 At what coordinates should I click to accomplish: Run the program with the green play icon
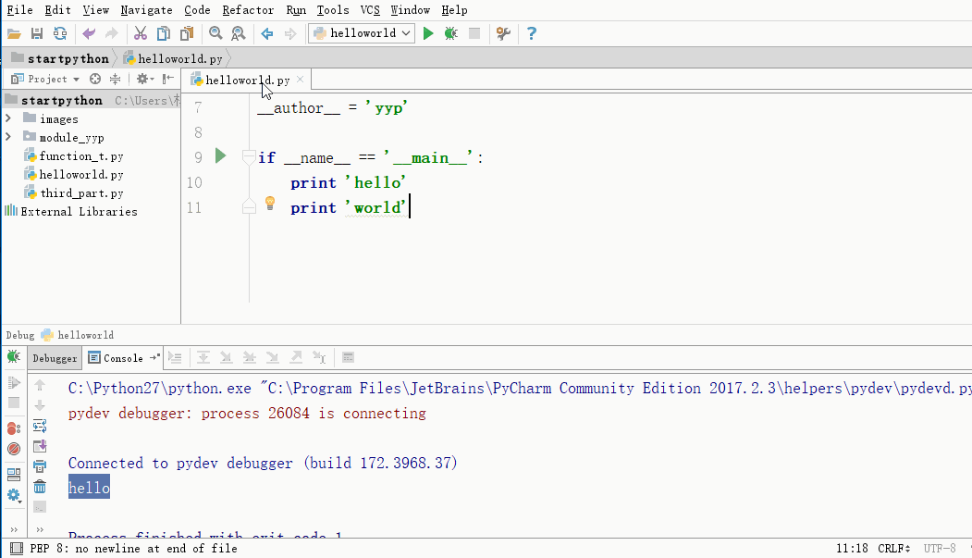point(427,33)
